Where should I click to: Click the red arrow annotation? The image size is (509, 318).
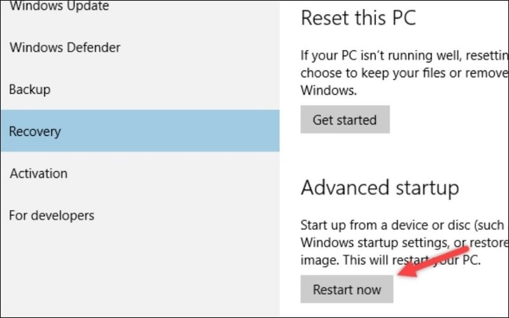pyautogui.click(x=433, y=260)
